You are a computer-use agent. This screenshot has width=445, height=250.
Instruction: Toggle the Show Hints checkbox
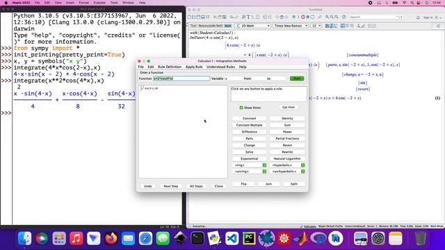click(x=241, y=108)
